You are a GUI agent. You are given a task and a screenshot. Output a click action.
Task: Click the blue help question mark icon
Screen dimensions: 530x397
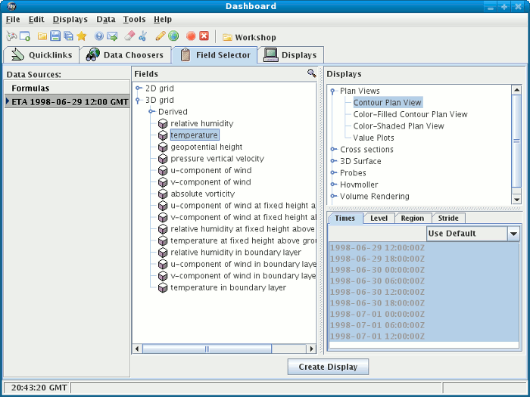[x=99, y=36]
